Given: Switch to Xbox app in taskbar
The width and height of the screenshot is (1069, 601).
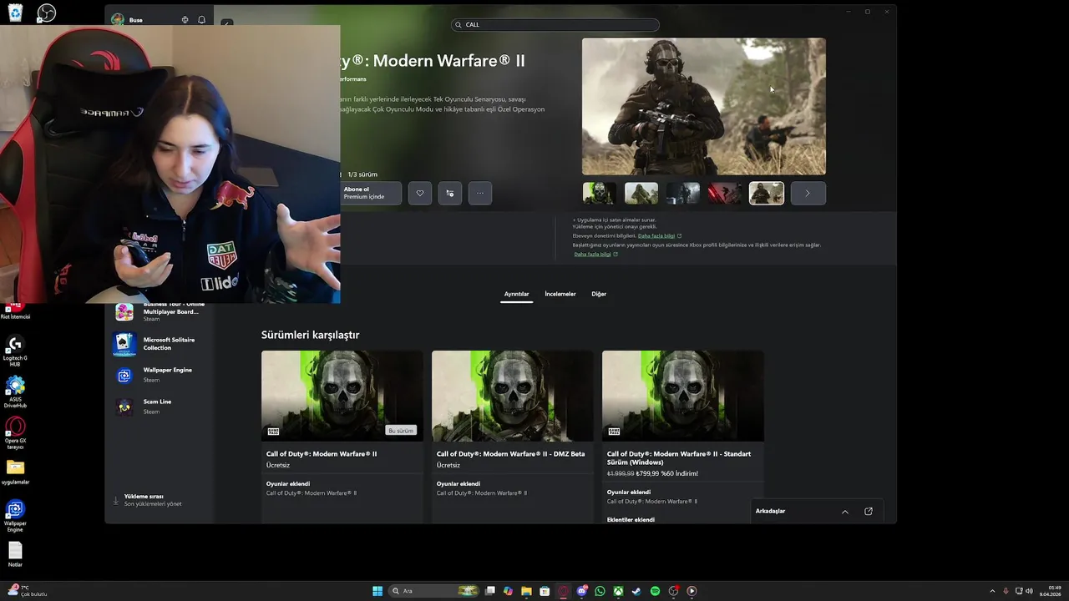Looking at the screenshot, I should point(618,591).
